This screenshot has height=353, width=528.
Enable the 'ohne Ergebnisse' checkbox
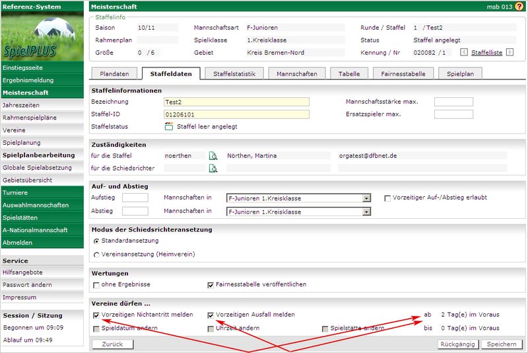coord(97,285)
